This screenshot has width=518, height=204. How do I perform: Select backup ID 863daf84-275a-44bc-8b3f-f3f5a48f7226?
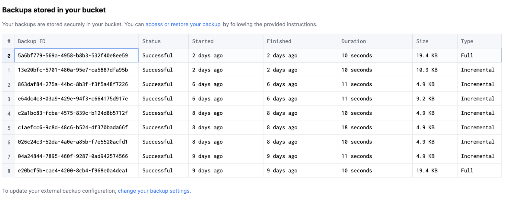pos(73,84)
